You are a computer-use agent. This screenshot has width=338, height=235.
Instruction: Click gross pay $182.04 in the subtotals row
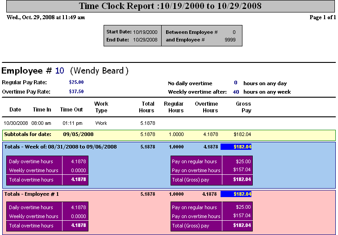(242, 135)
